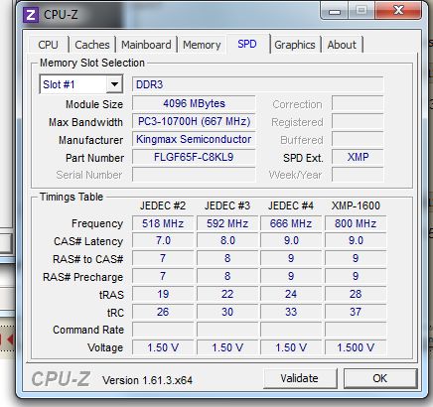Click the tRC value 37
Image resolution: width=433 pixels, height=407 pixels.
[x=356, y=312]
